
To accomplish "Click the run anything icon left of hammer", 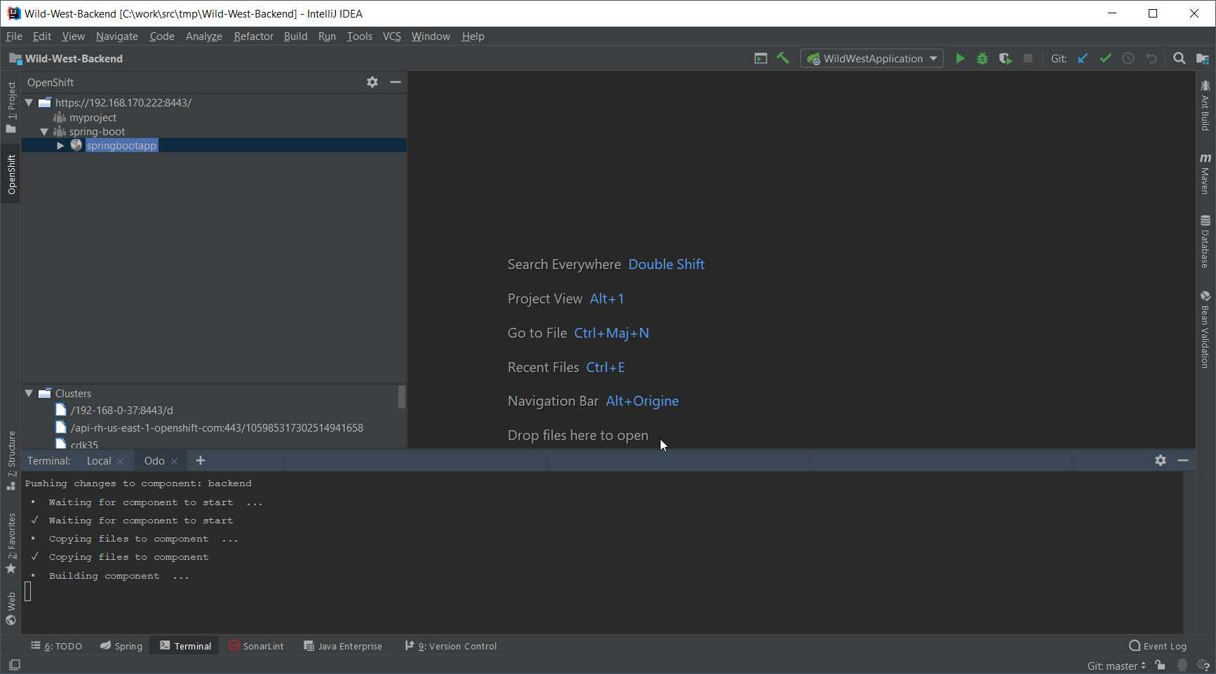I will (760, 58).
